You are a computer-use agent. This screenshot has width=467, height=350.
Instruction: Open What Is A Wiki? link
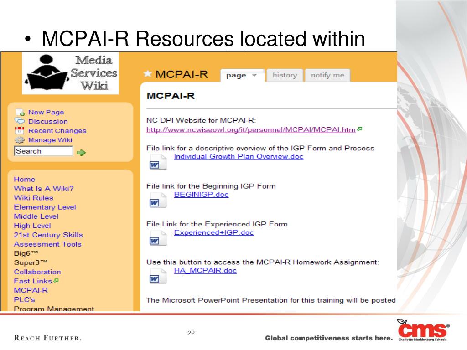[x=43, y=189]
